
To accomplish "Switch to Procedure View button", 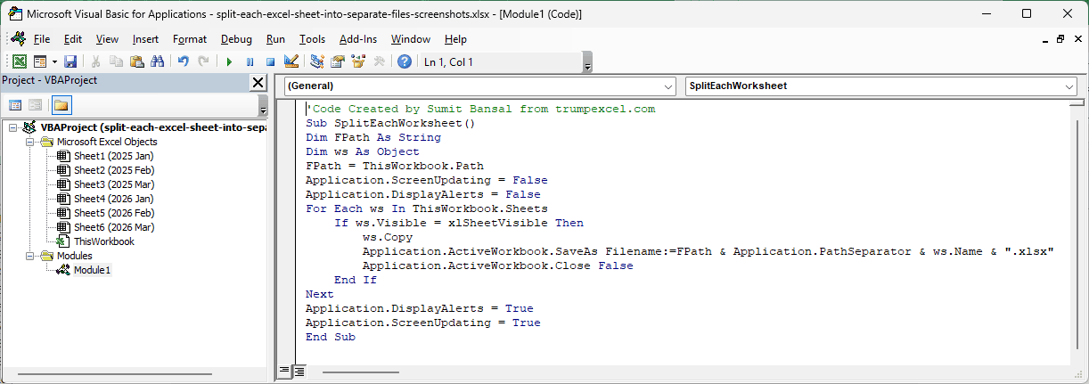I will tap(285, 370).
